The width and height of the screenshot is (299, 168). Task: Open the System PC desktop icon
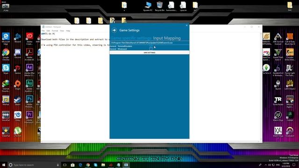(x=148, y=6)
